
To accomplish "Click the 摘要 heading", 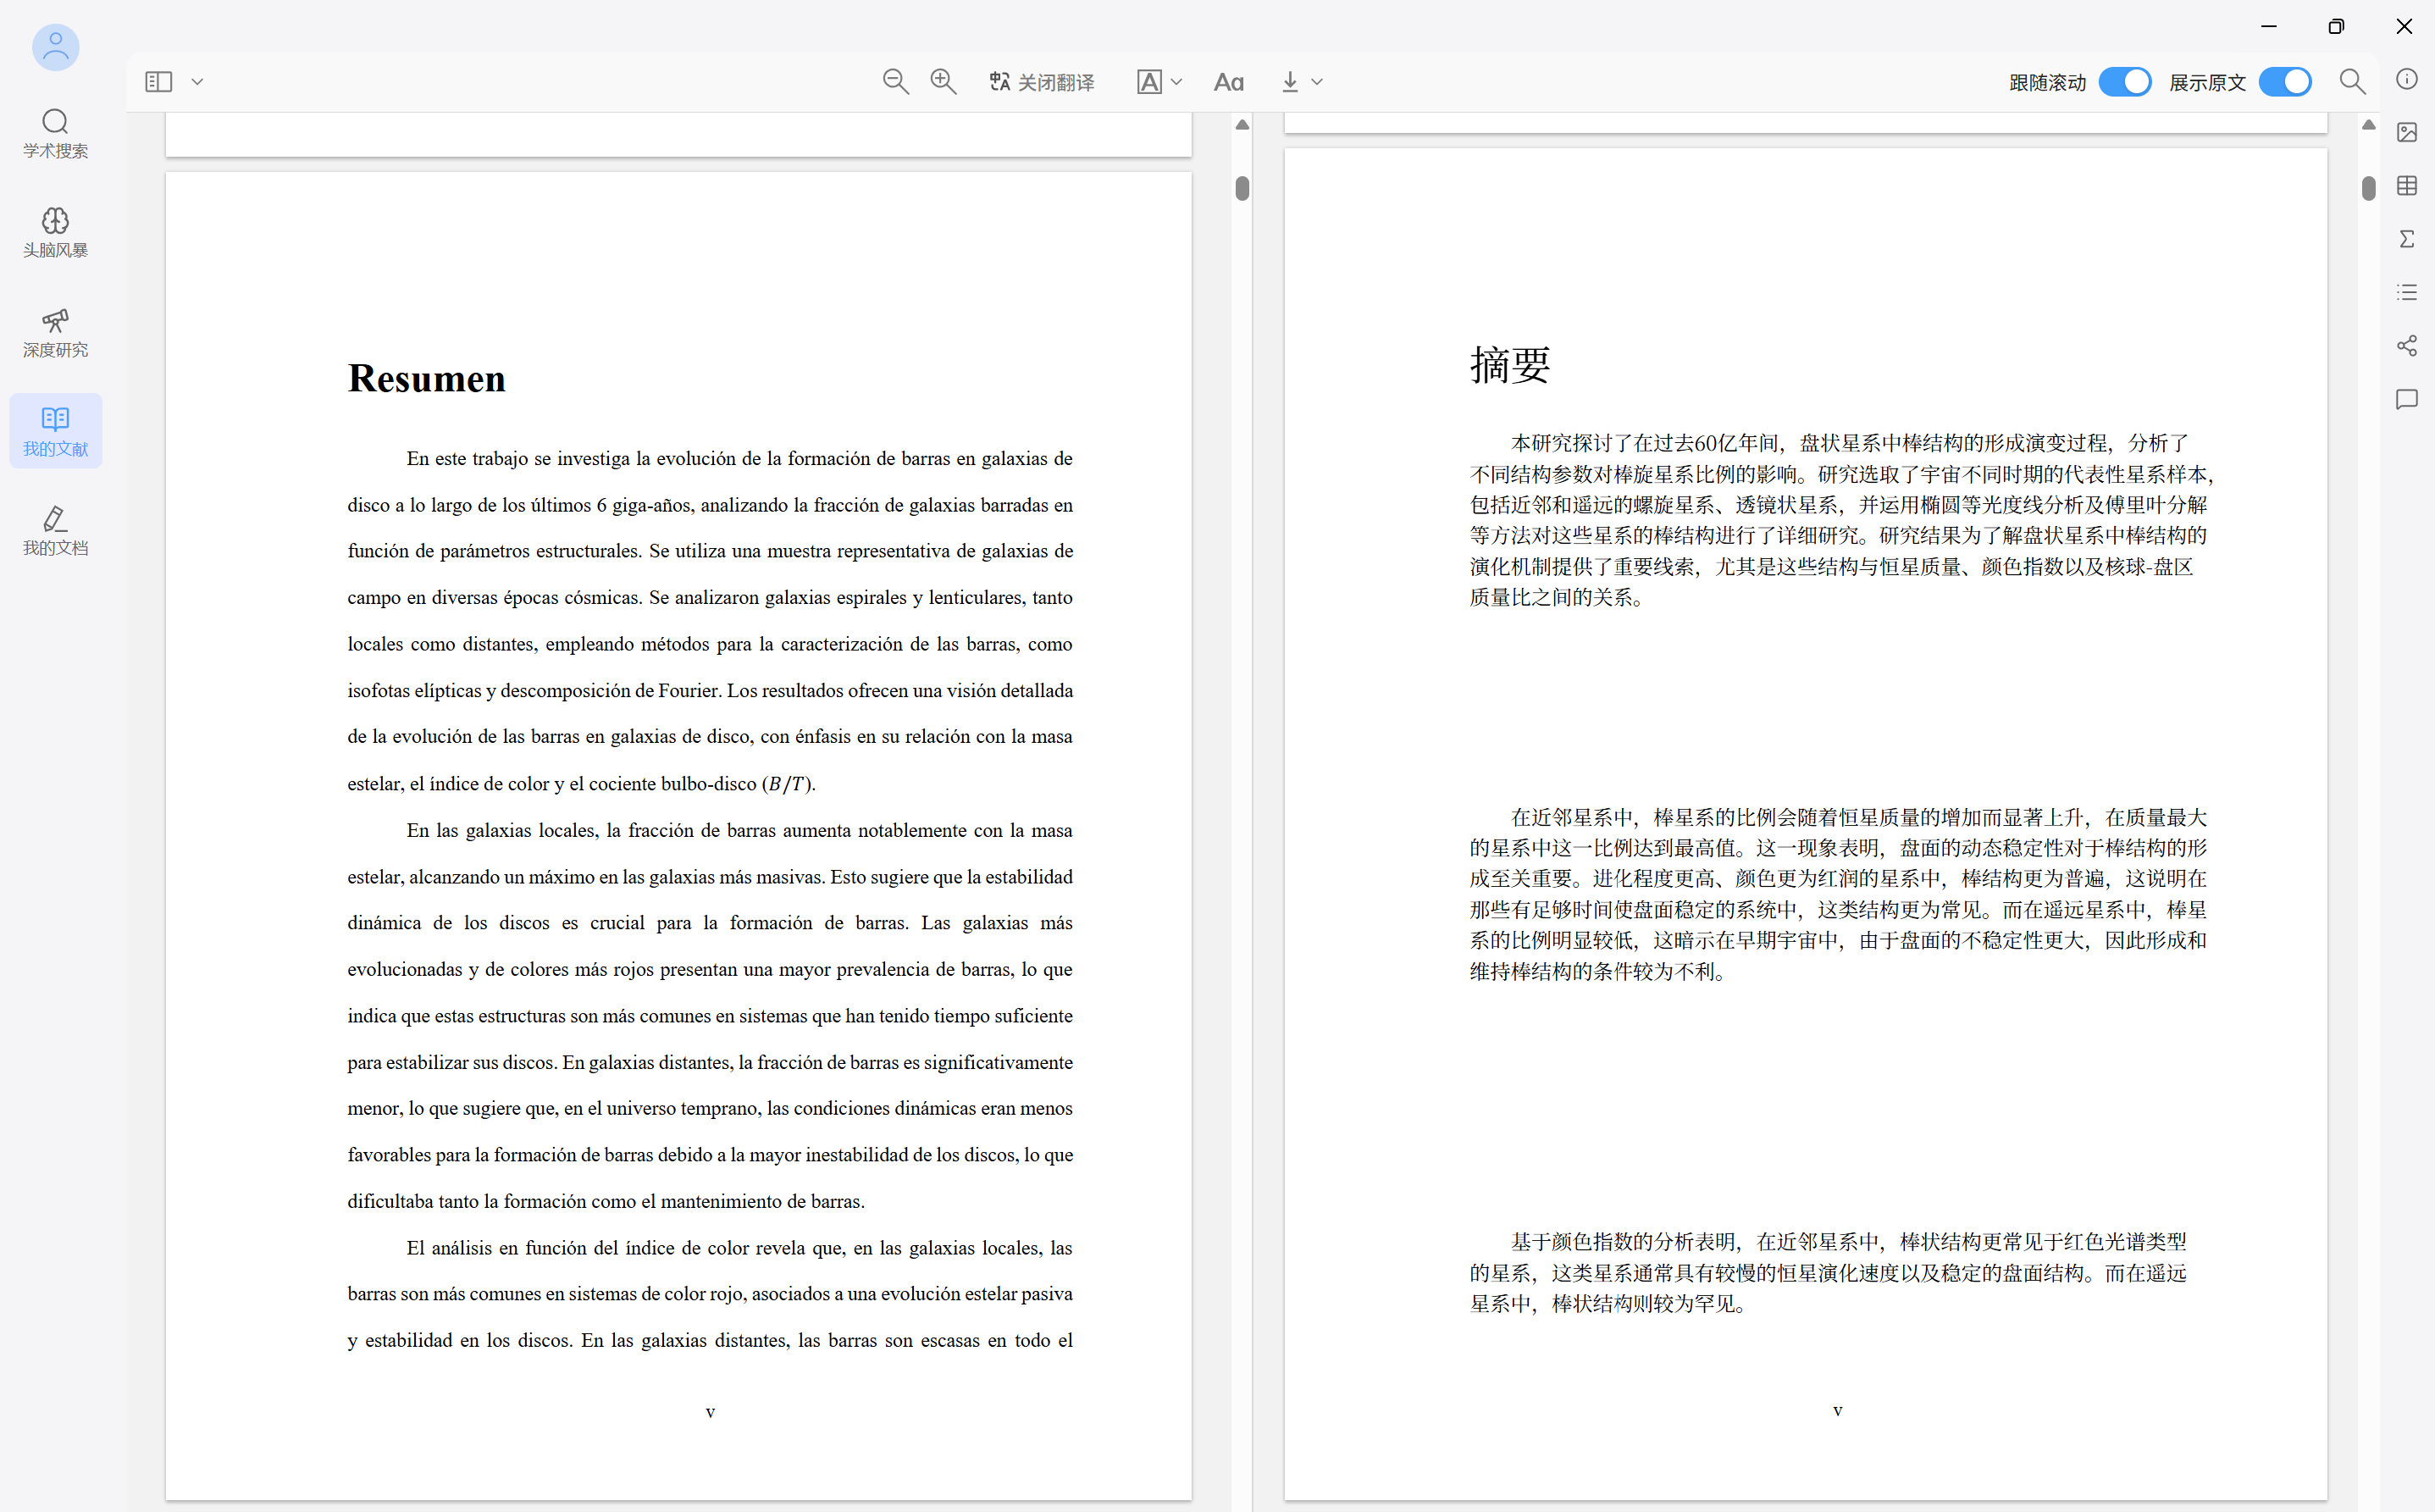I will point(1510,365).
